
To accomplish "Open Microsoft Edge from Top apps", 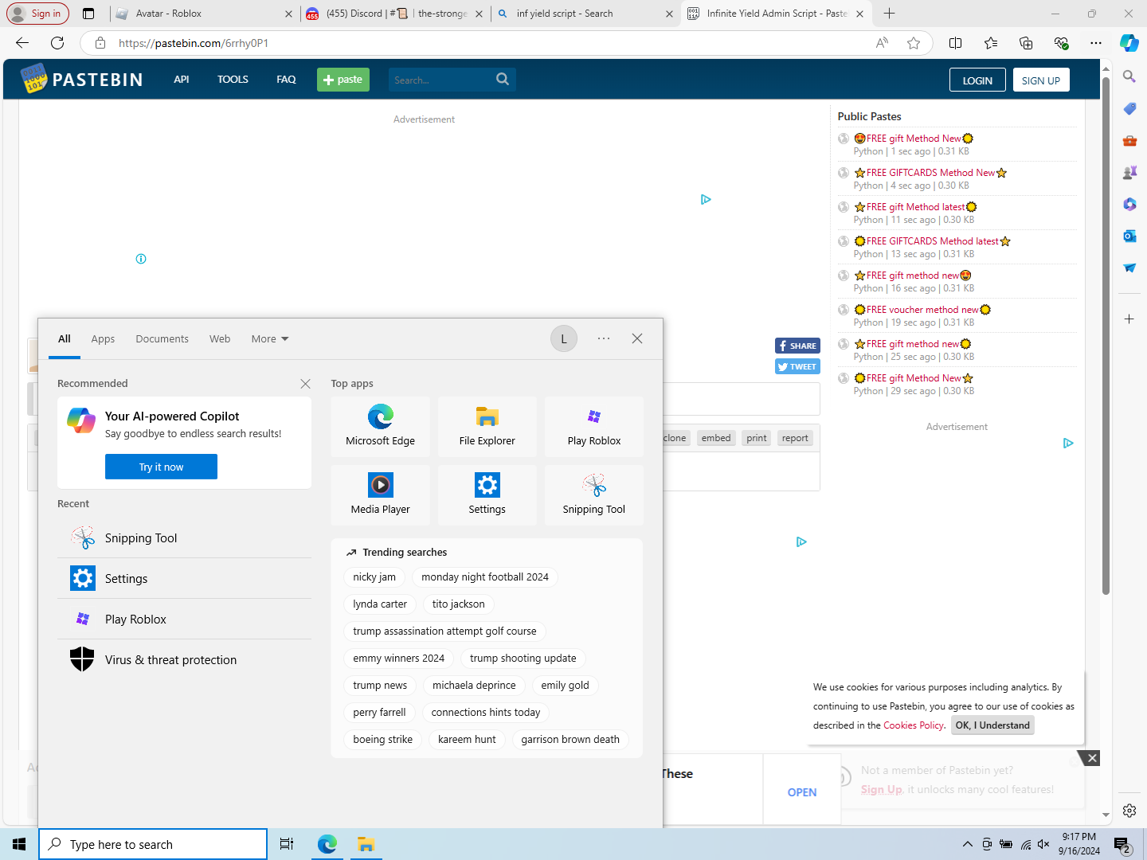I will click(x=380, y=427).
